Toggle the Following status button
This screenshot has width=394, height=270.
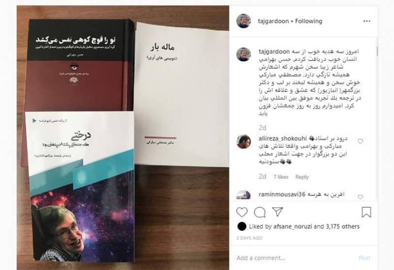click(x=309, y=21)
